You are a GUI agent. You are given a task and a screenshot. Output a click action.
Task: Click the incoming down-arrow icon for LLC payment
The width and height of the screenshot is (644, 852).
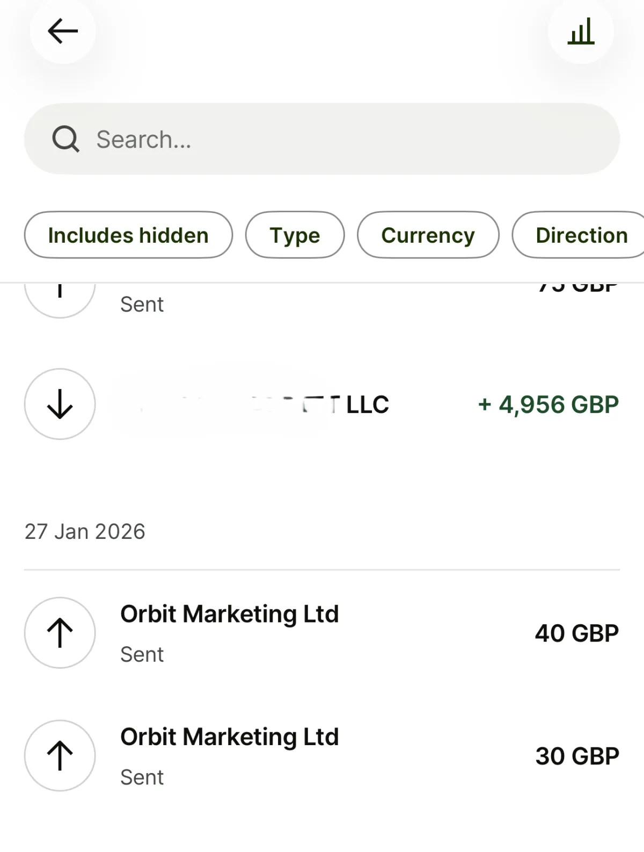60,404
